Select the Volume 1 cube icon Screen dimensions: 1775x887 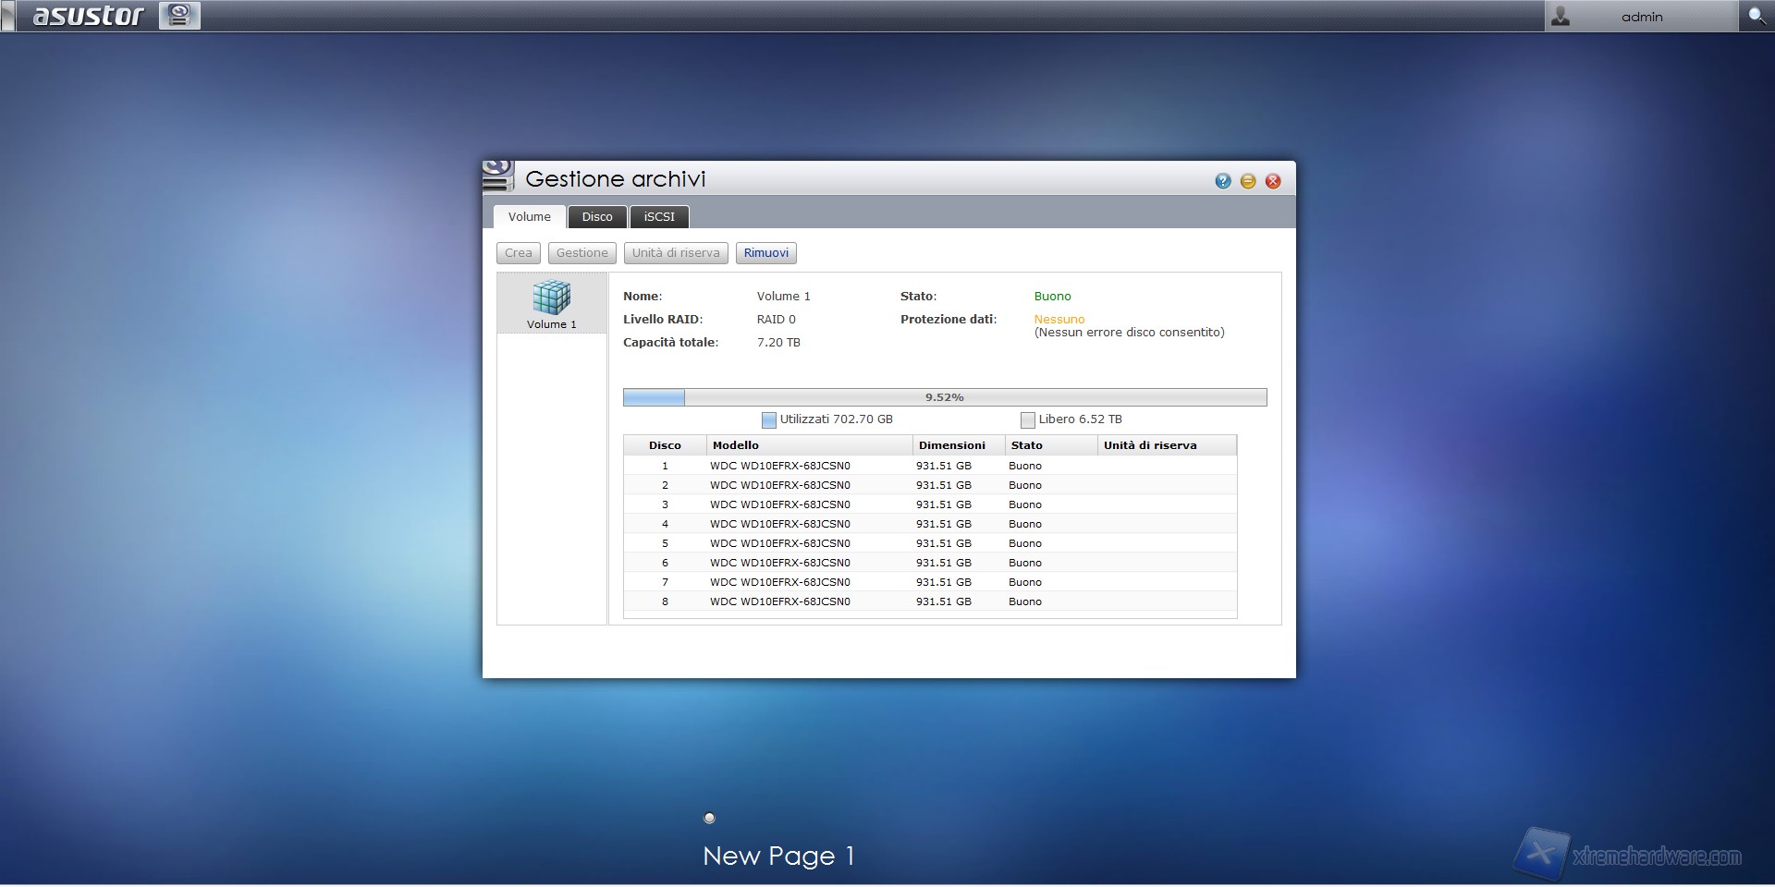click(x=552, y=298)
